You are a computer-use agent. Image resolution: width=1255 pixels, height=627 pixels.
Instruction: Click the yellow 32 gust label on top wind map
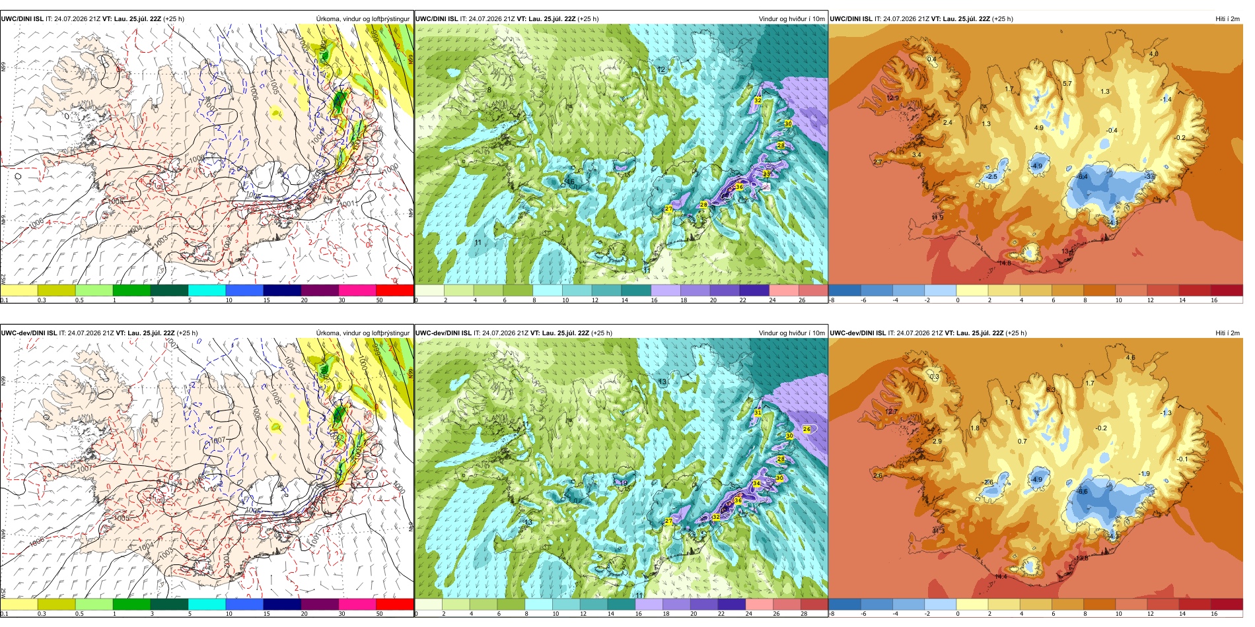coord(758,100)
